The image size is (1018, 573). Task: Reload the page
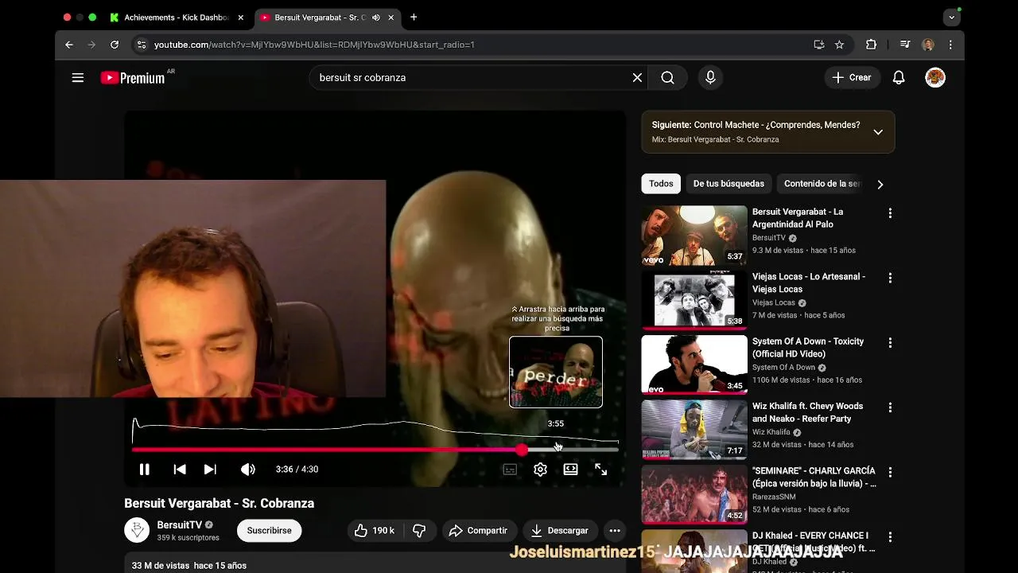(115, 45)
